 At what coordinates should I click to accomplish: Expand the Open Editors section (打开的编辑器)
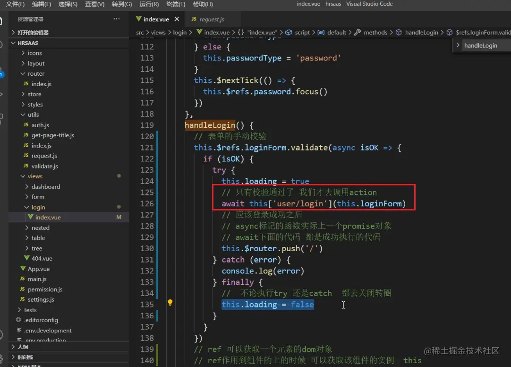pos(68,32)
